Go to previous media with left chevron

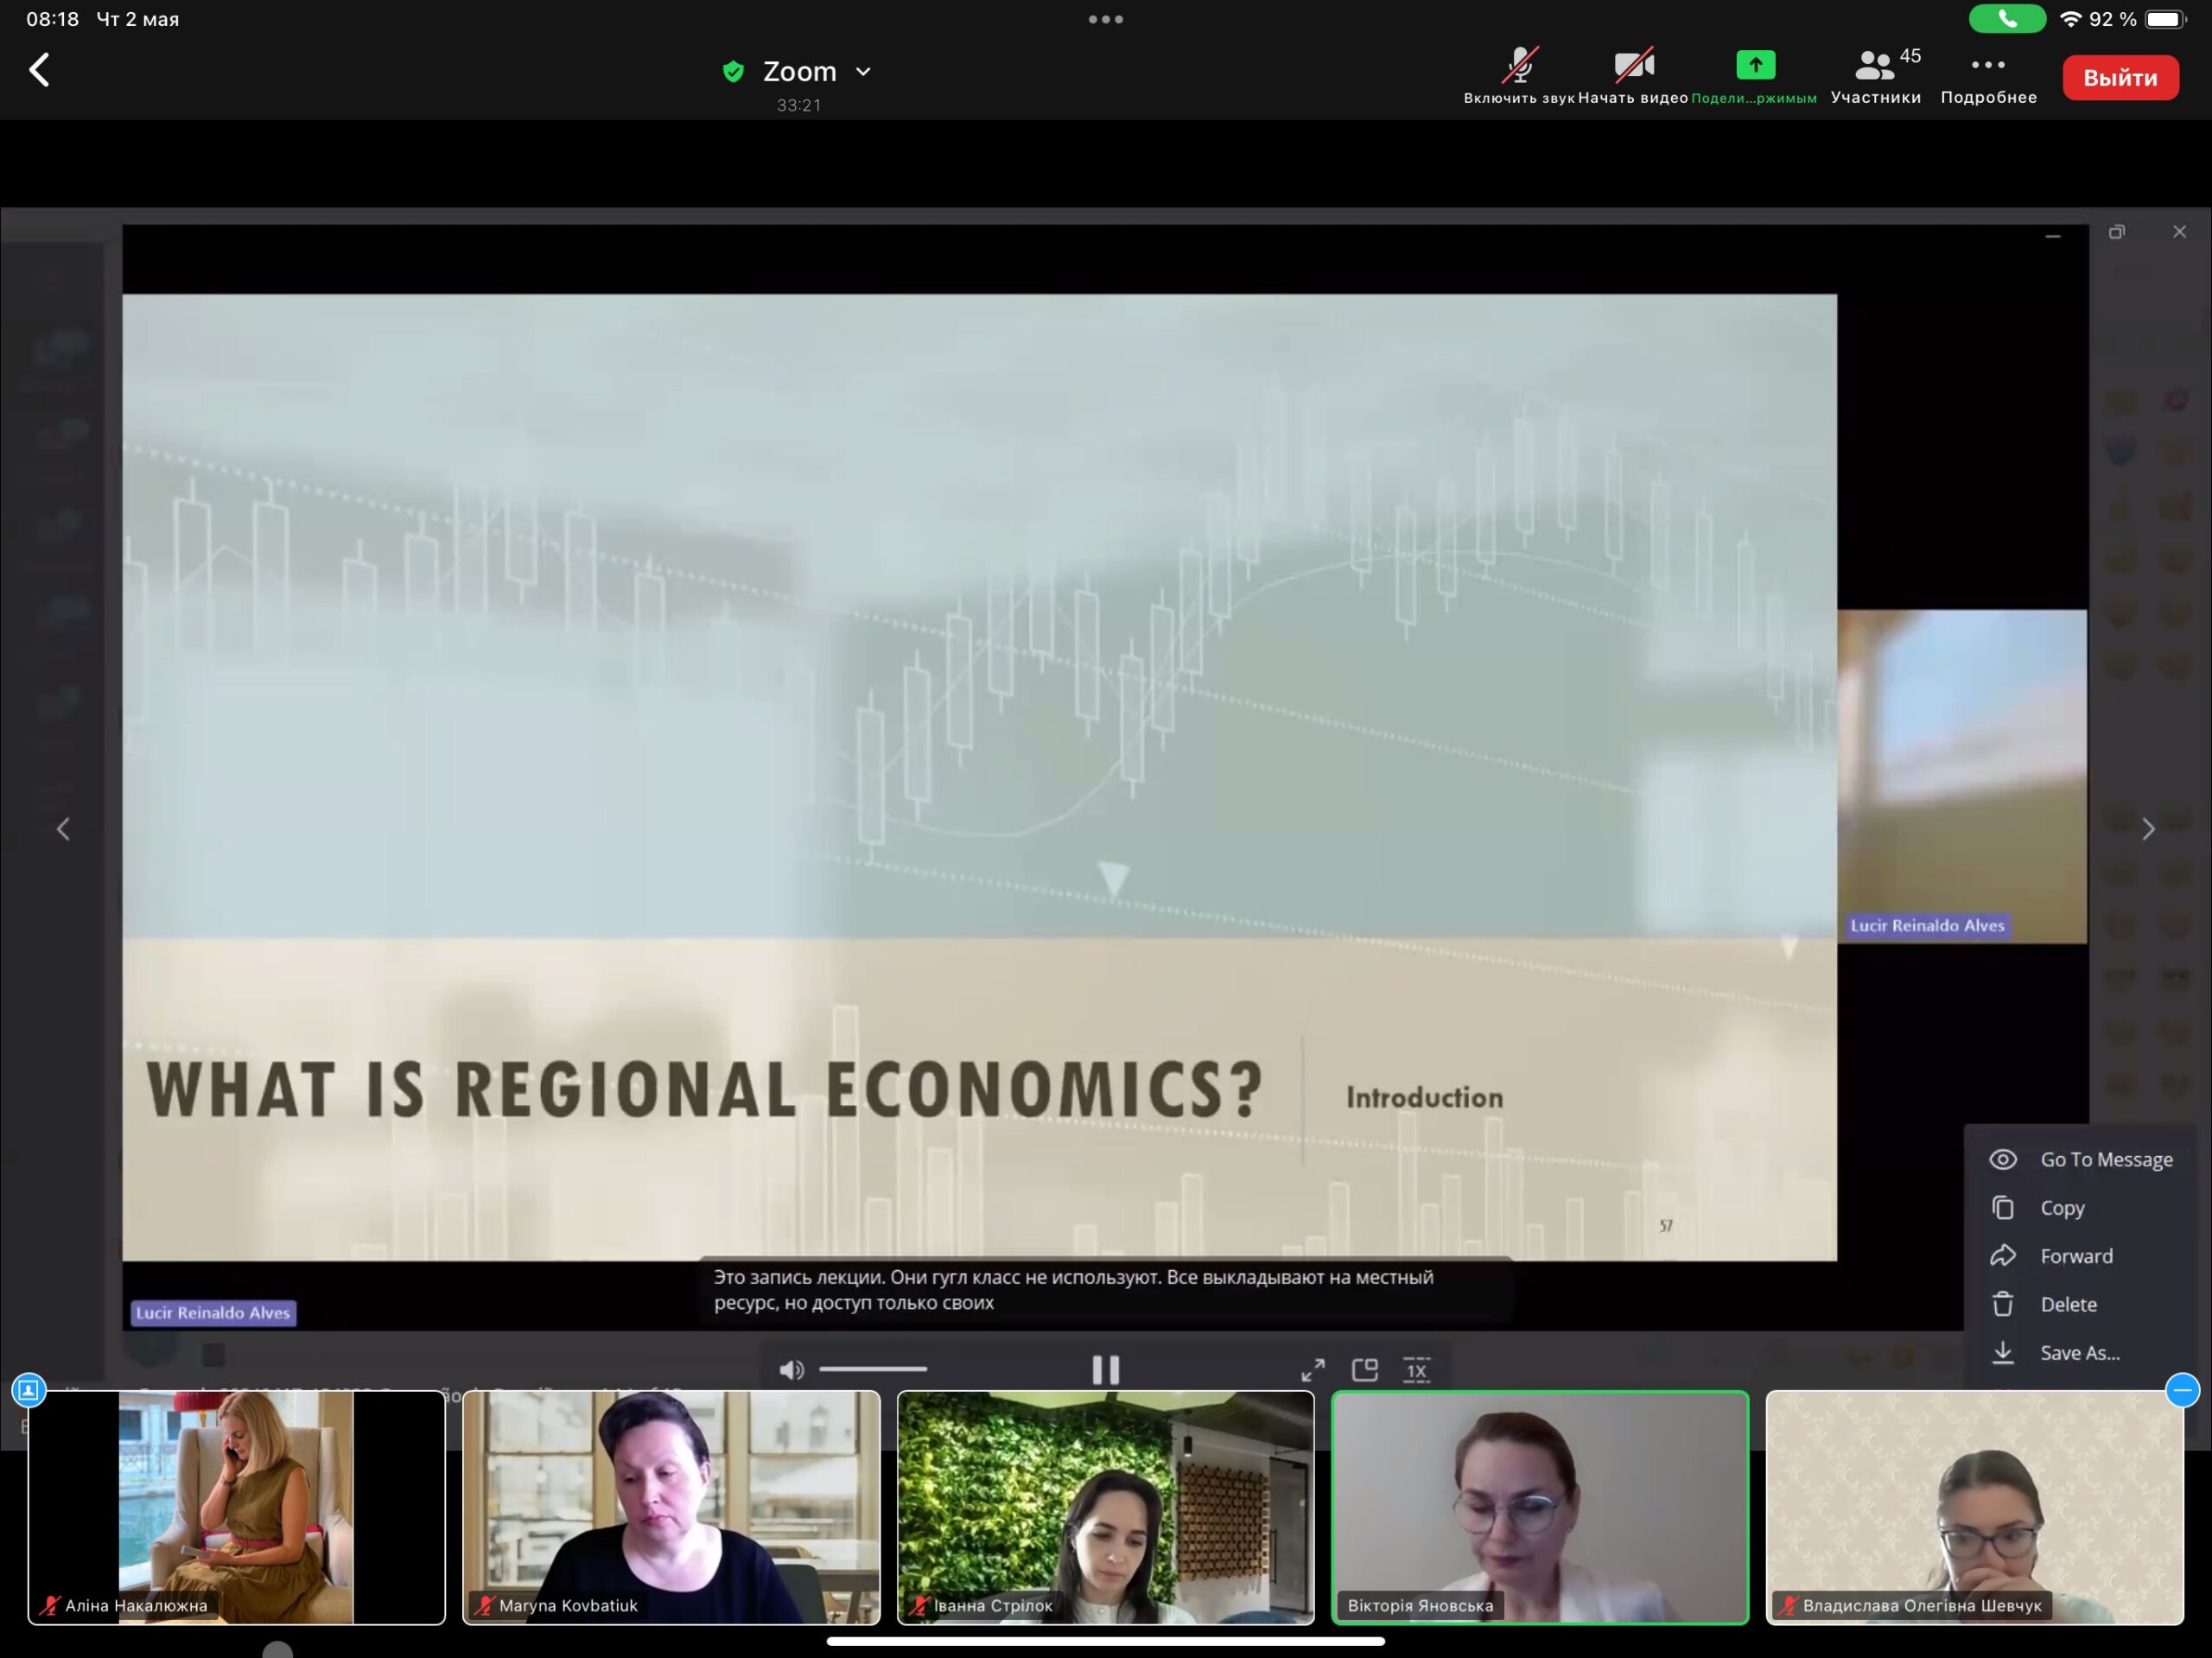click(63, 829)
